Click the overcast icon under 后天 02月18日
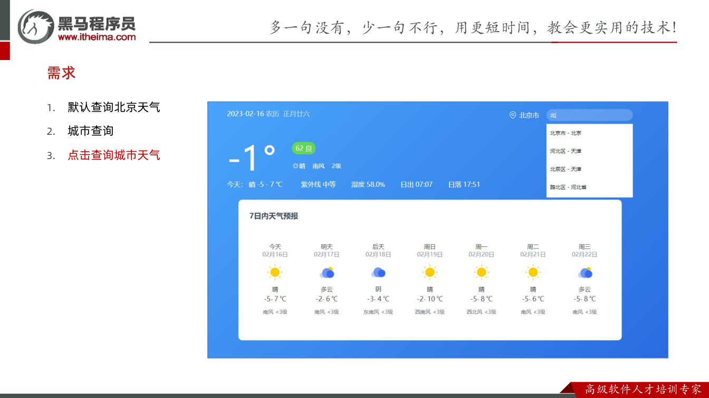Image resolution: width=709 pixels, height=398 pixels. point(379,272)
